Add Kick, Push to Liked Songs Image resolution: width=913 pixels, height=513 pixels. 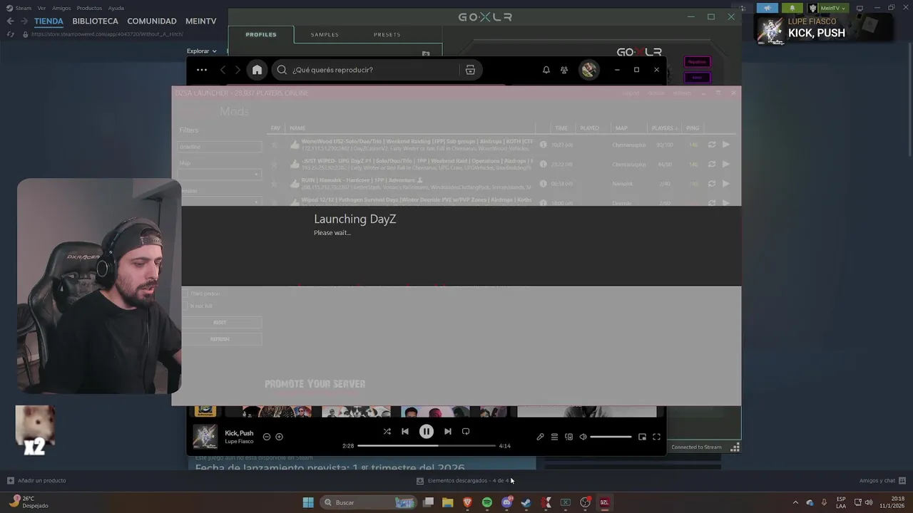(x=279, y=437)
